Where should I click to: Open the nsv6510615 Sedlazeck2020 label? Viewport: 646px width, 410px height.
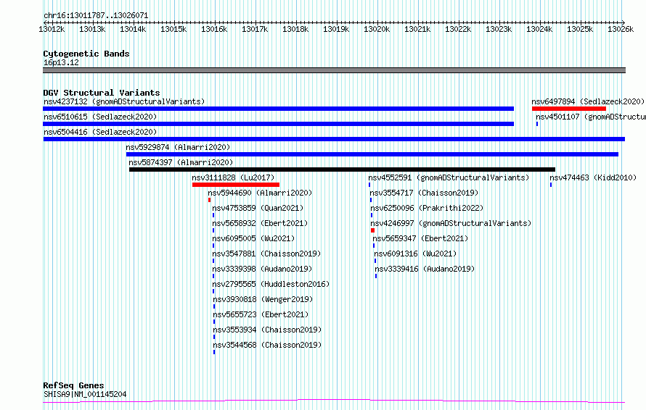point(100,117)
